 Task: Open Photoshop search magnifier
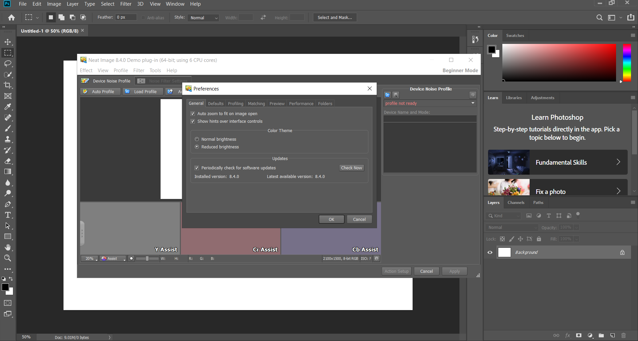pos(599,18)
